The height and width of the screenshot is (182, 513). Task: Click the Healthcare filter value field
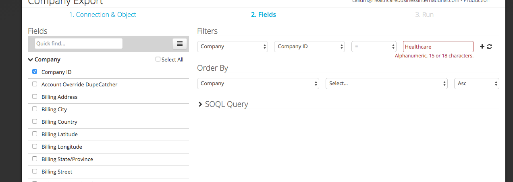(438, 47)
